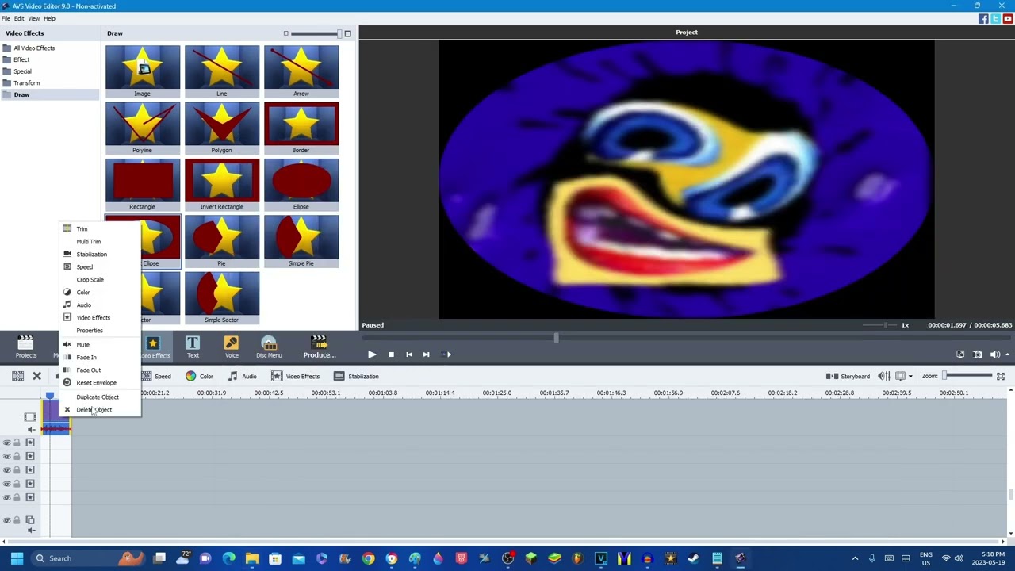Select the Polygon effect thumbnail
The image size is (1015, 571).
coord(222,128)
